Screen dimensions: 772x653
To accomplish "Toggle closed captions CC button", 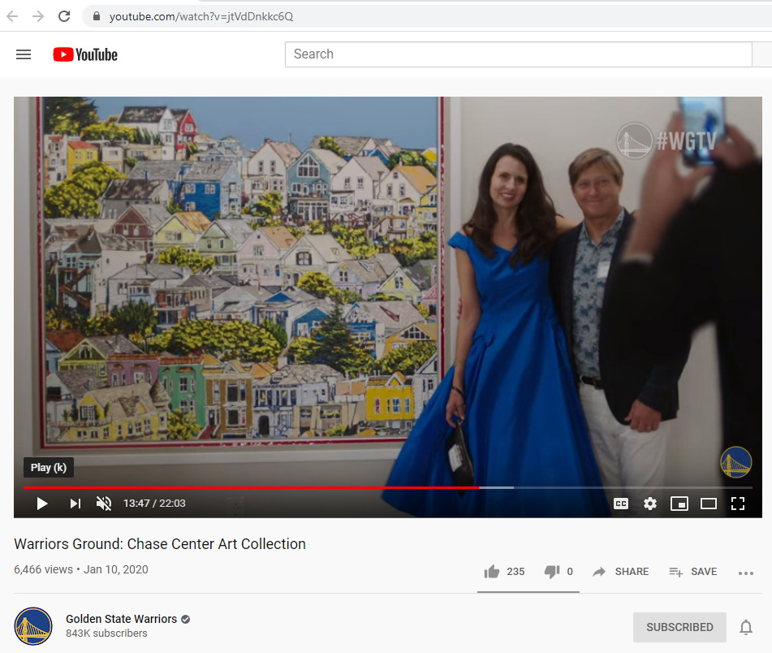I will tap(621, 504).
